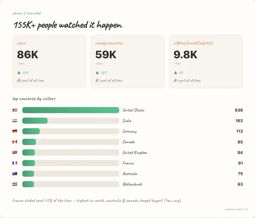Image resolution: width=255 pixels, height=218 pixels.
Task: Click the 86K views figure
Action: 28,54
